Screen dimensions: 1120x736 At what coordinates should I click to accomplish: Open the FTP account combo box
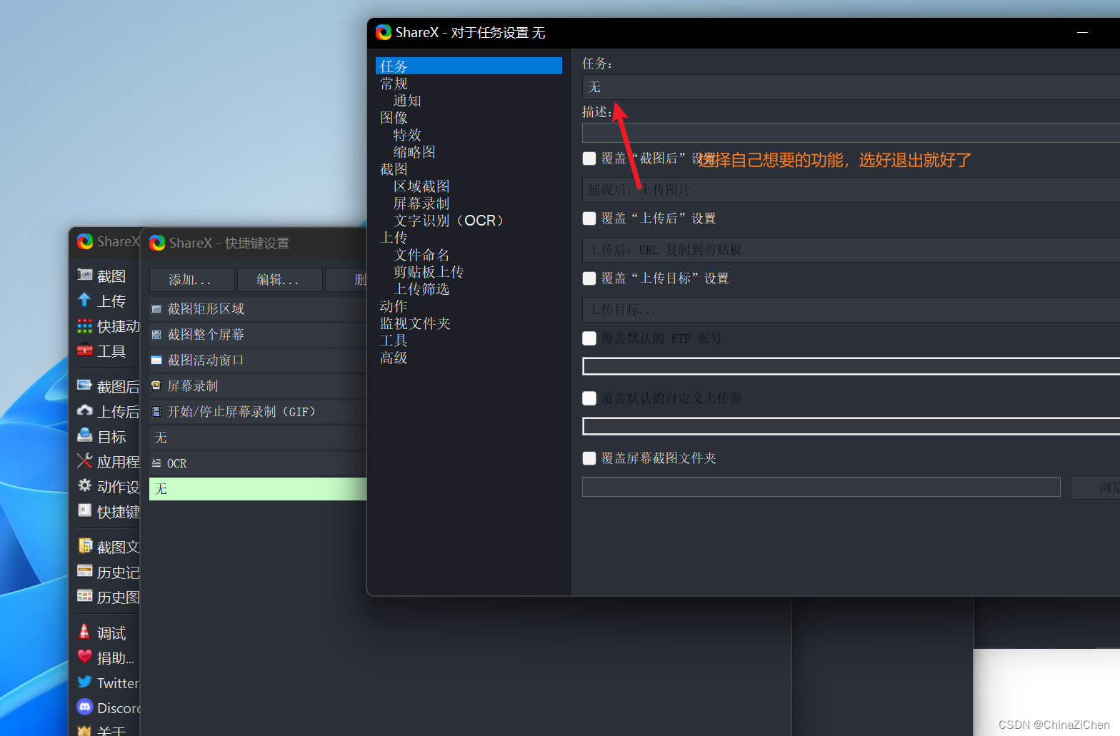[x=851, y=366]
